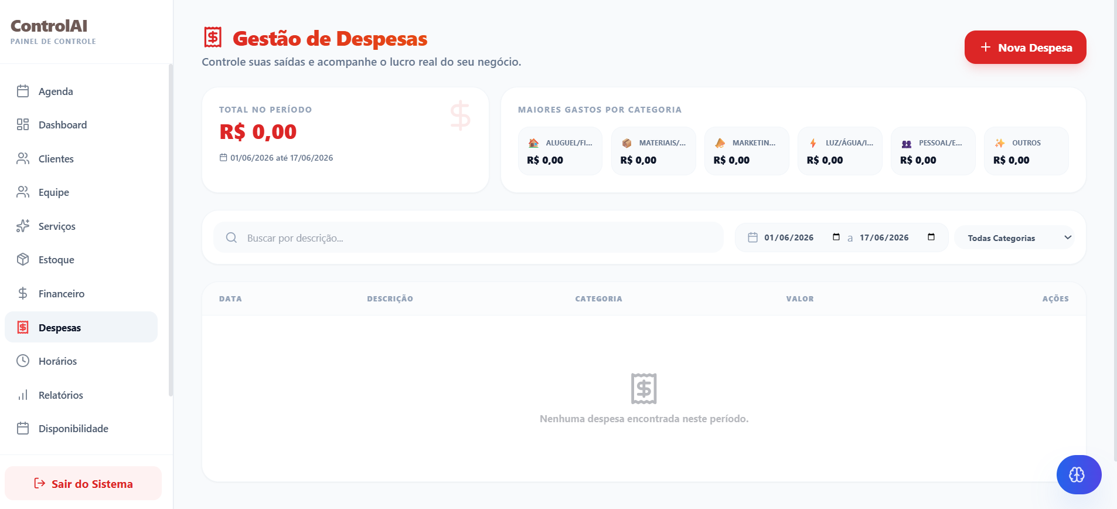Open Disponibilidade page
1117x509 pixels.
click(81, 428)
